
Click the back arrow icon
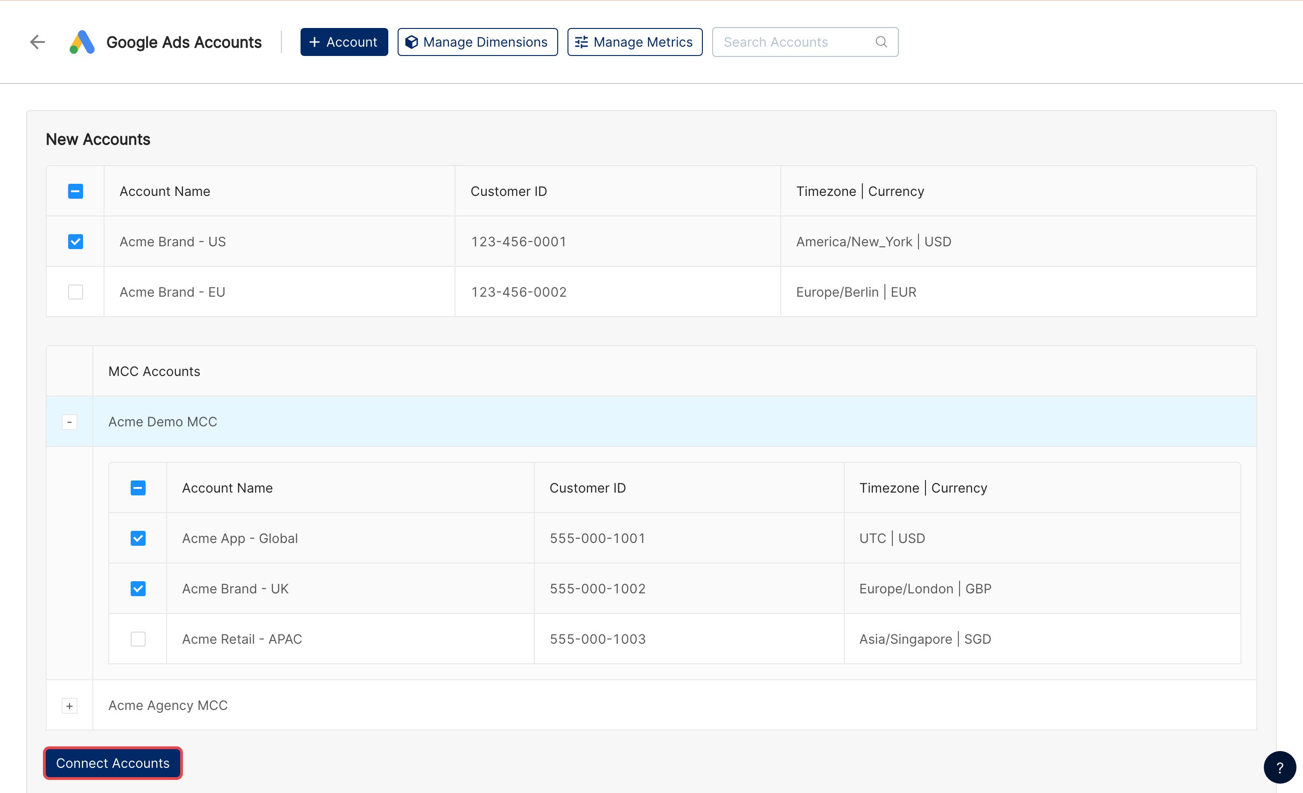pyautogui.click(x=37, y=42)
